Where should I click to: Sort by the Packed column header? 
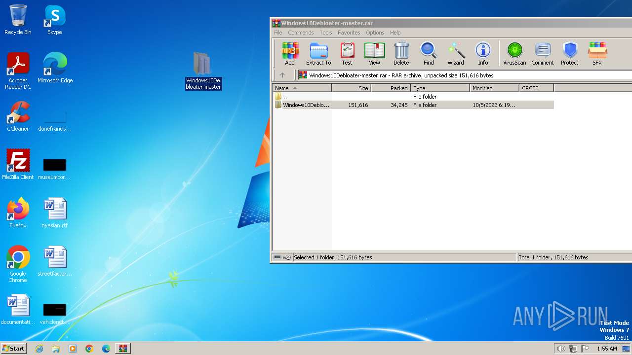391,88
